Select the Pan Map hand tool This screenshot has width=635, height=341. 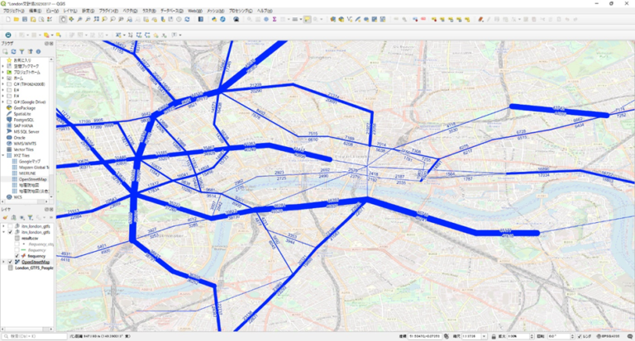point(63,19)
